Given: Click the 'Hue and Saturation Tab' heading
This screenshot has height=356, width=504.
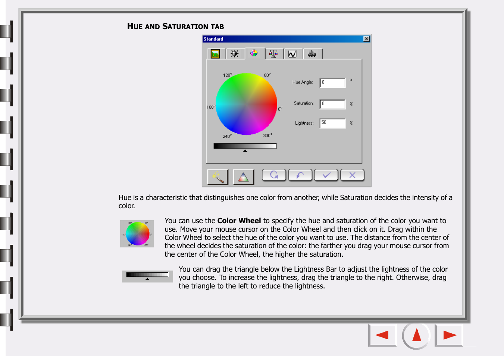Looking at the screenshot, I should coord(175,26).
